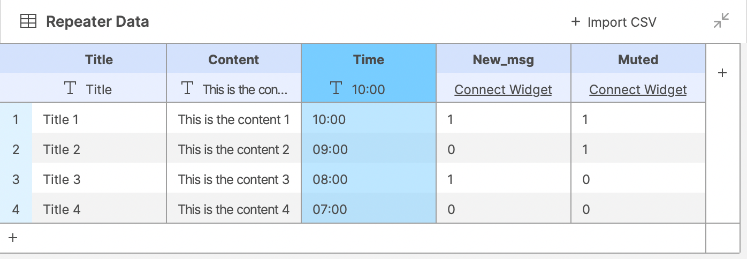Click the plus icon to add row
The width and height of the screenshot is (747, 259).
click(13, 238)
